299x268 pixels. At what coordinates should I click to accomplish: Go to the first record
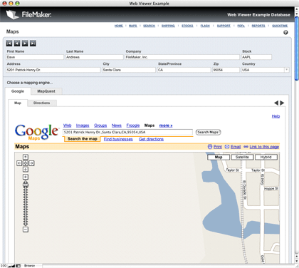tap(9, 43)
